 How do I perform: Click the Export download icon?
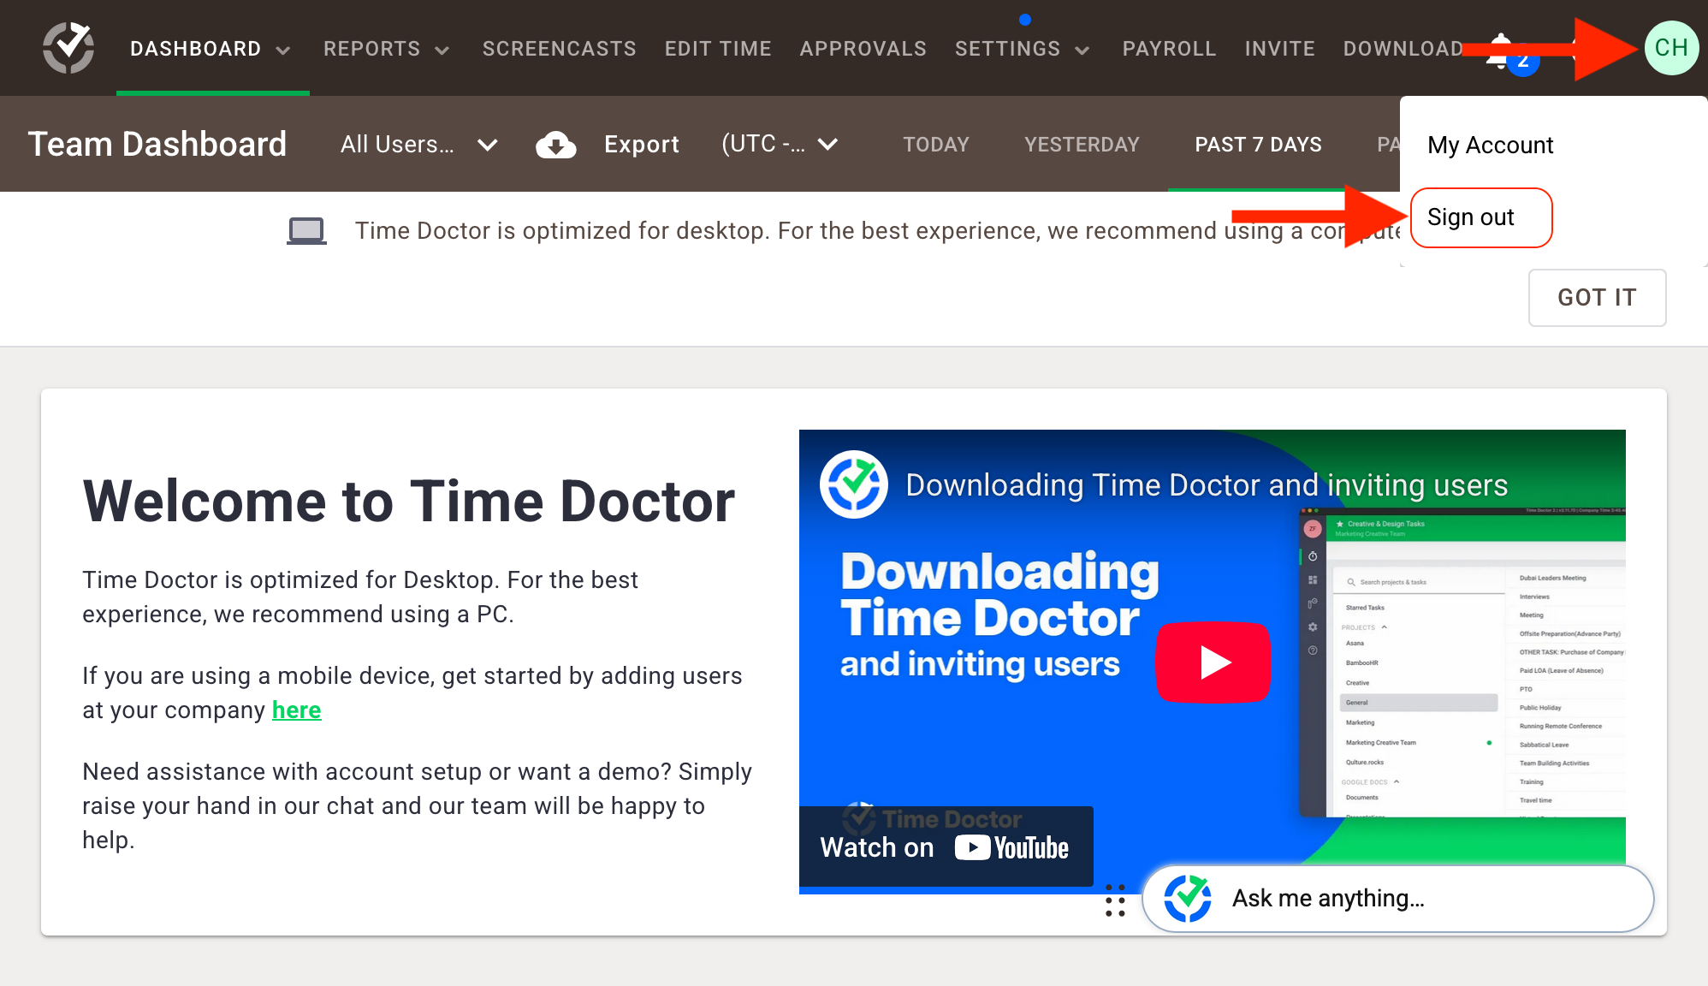(x=556, y=144)
